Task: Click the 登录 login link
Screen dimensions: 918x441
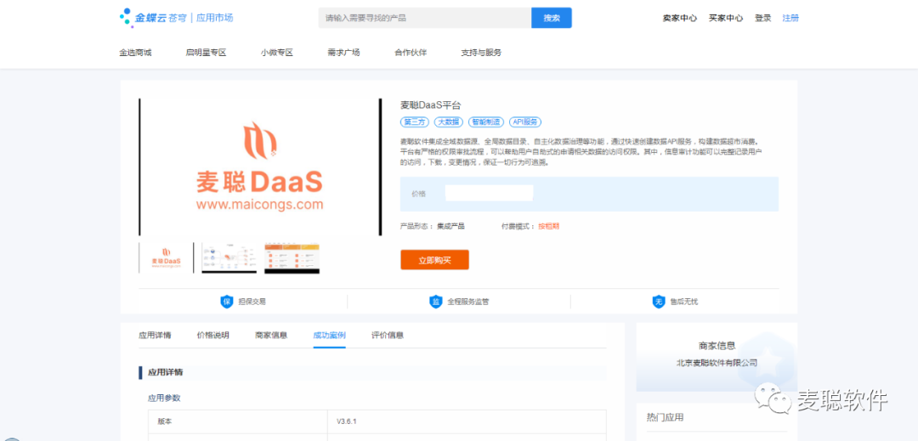Action: pos(762,18)
